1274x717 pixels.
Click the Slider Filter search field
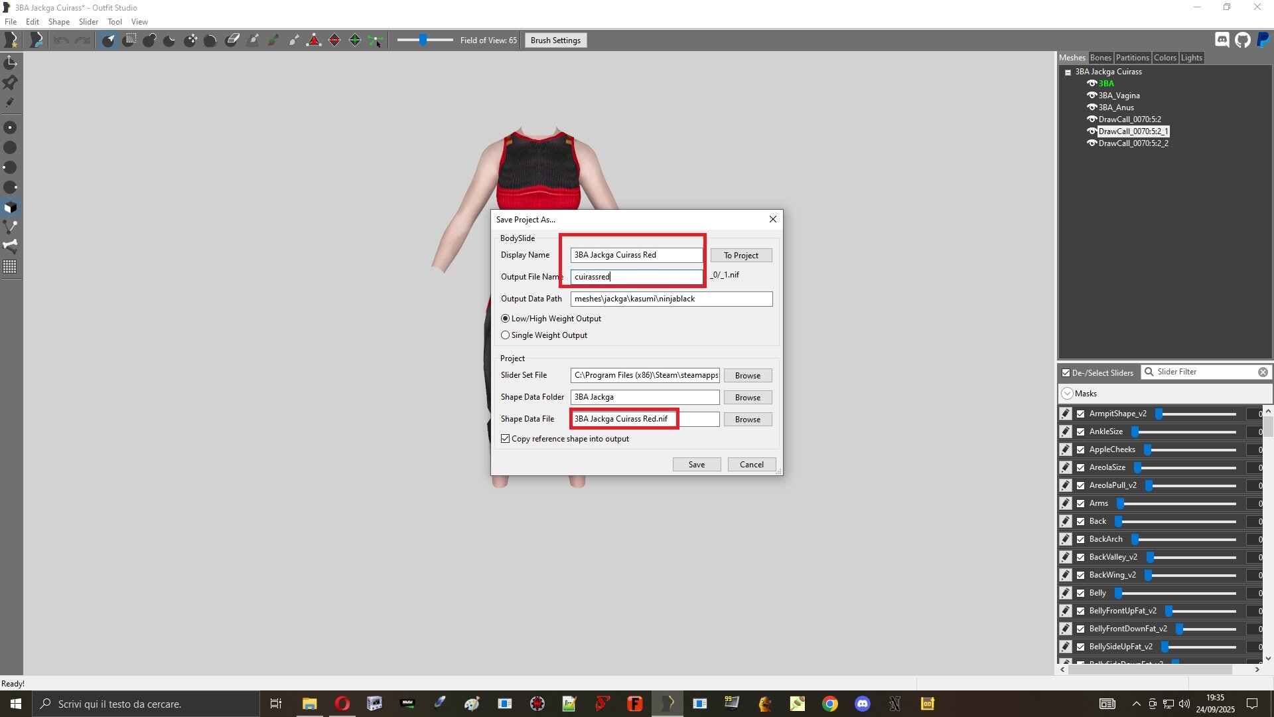point(1206,372)
